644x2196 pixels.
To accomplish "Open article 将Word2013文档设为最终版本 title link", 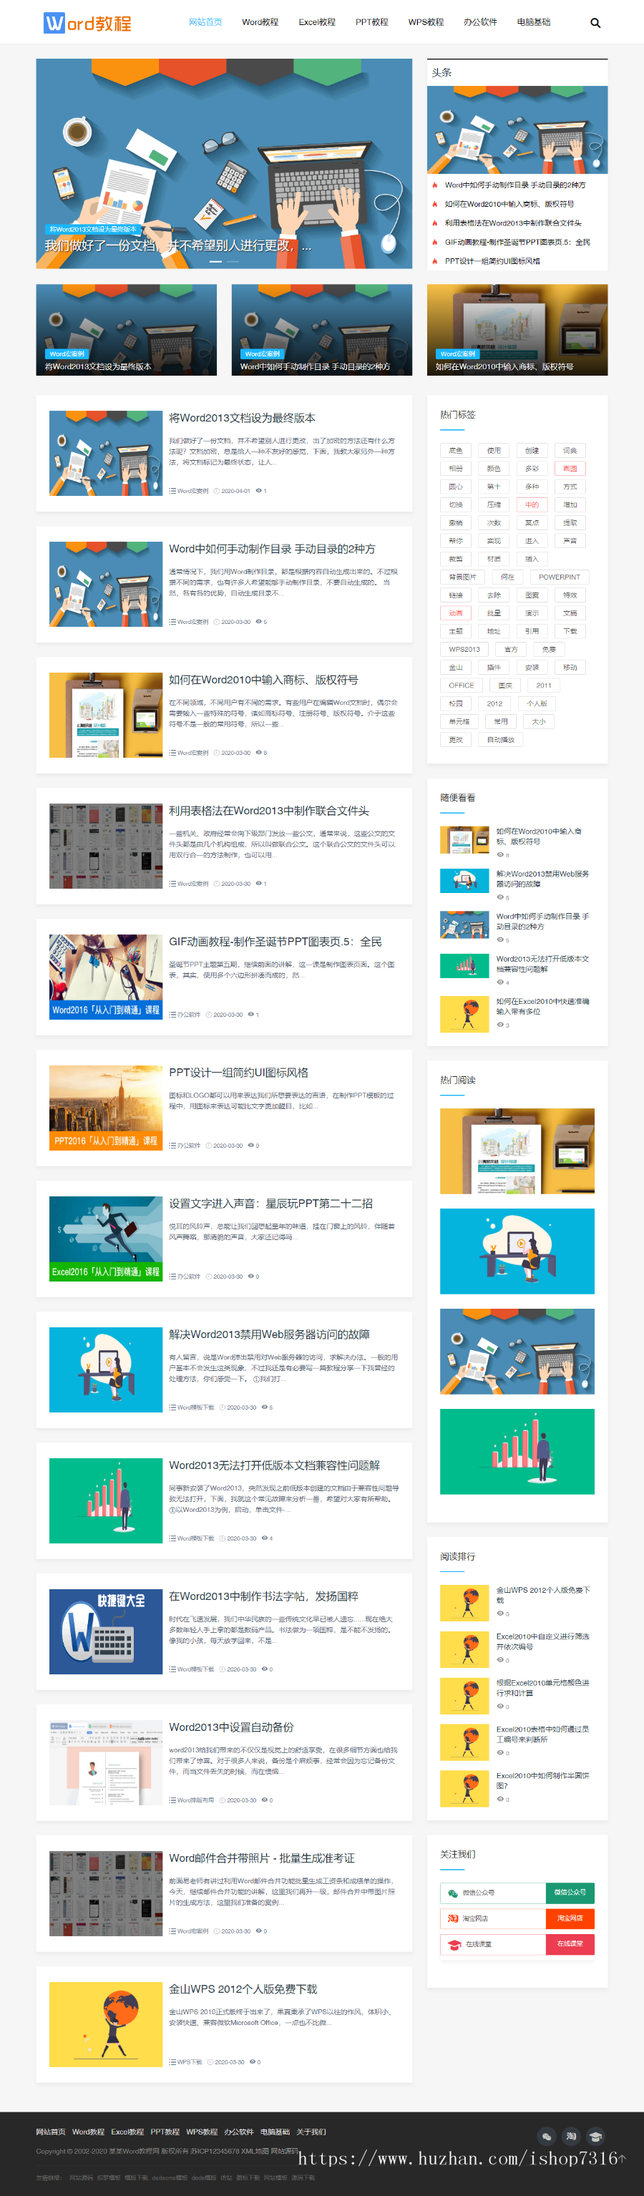I will tap(243, 418).
